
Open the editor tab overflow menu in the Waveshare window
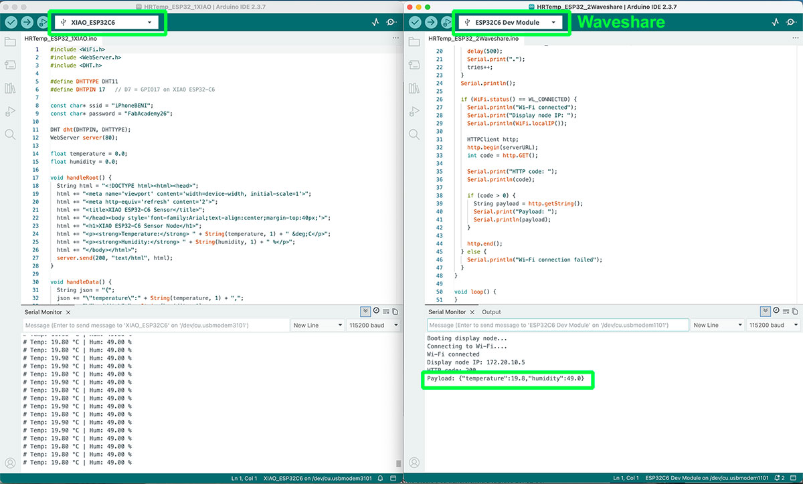[794, 39]
